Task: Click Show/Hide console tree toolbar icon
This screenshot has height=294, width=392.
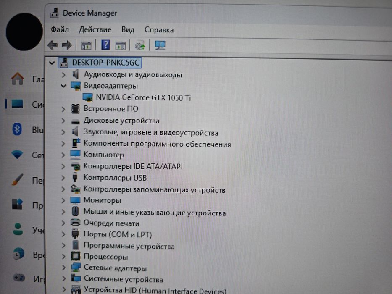Action: (x=86, y=46)
